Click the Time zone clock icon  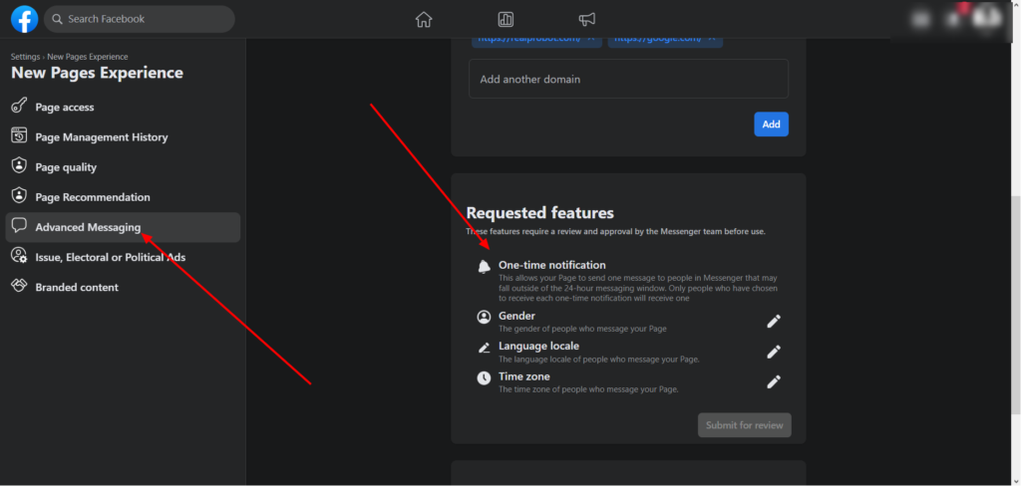pyautogui.click(x=484, y=377)
